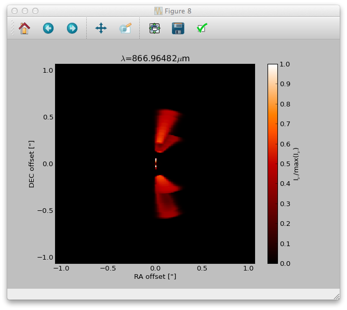Open the Configure subplots dialog
The image size is (347, 310).
coord(155,29)
